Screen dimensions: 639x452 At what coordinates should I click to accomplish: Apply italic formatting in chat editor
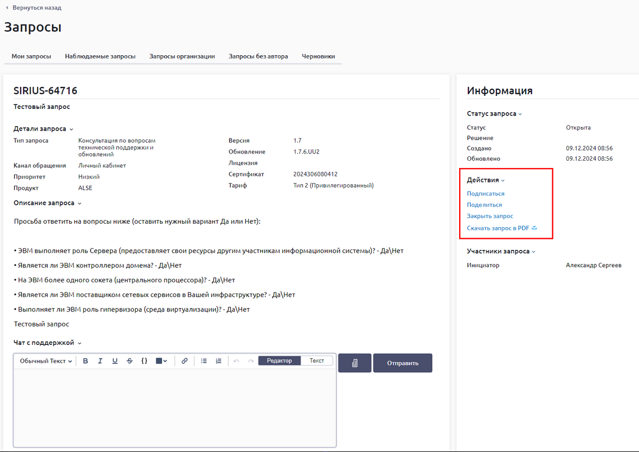(x=100, y=361)
